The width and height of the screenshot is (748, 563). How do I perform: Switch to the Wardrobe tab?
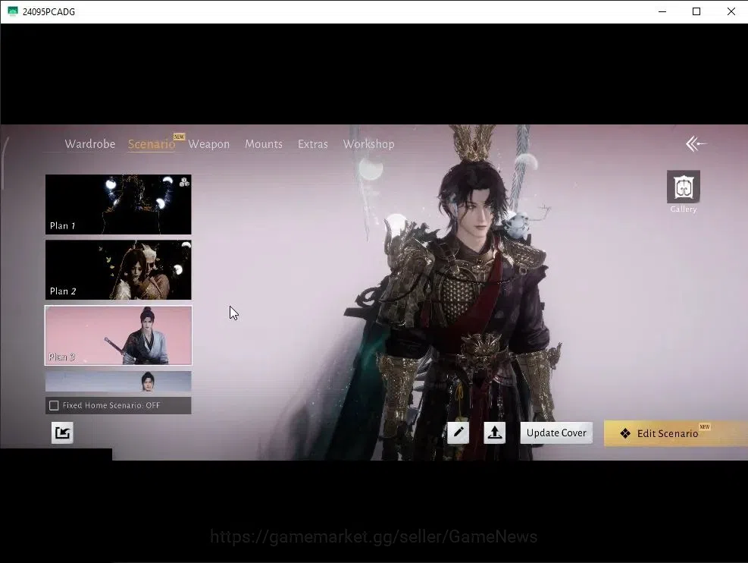coord(89,143)
